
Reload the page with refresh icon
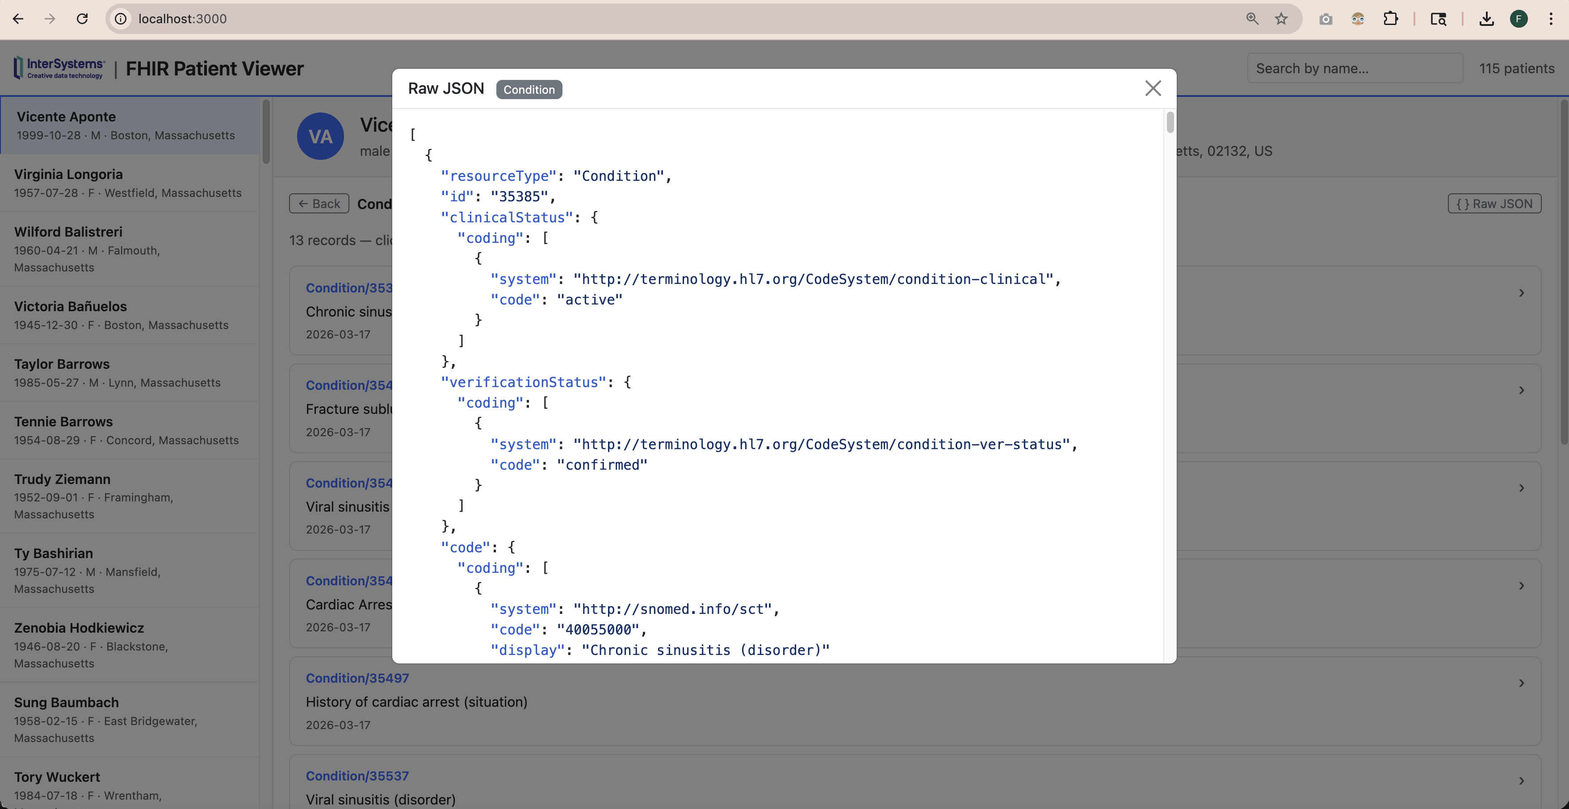click(82, 19)
